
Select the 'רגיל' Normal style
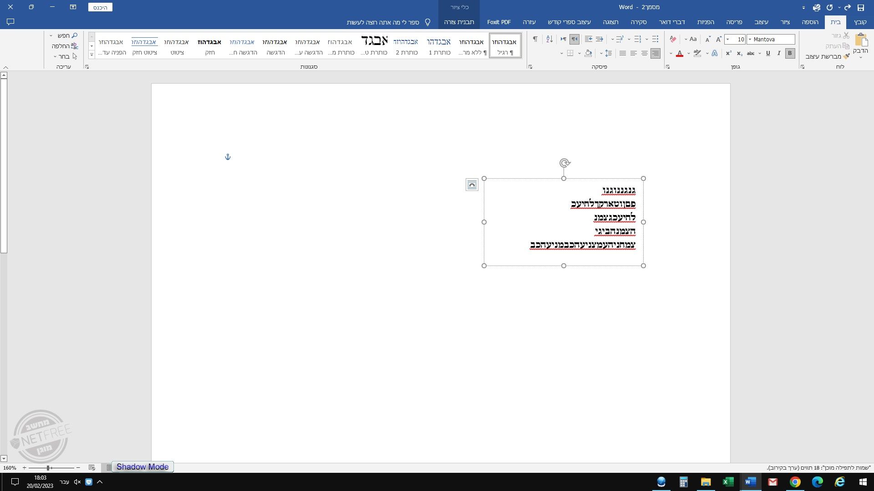pyautogui.click(x=505, y=45)
